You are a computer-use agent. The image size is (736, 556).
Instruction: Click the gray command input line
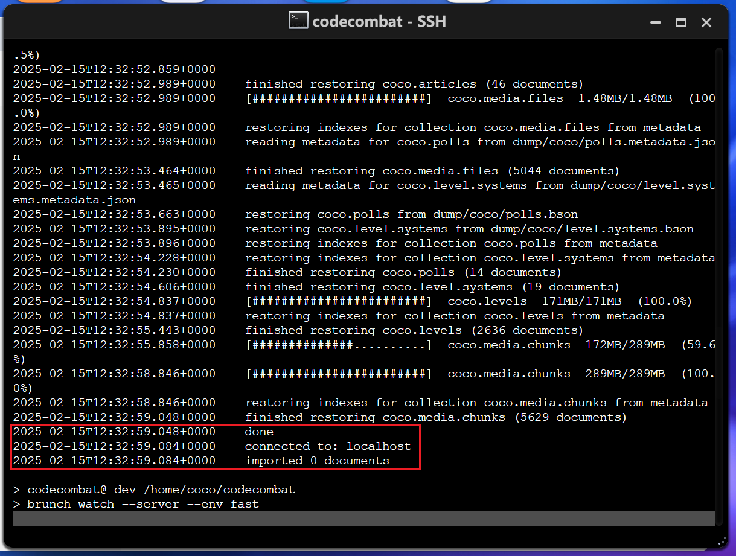click(364, 519)
